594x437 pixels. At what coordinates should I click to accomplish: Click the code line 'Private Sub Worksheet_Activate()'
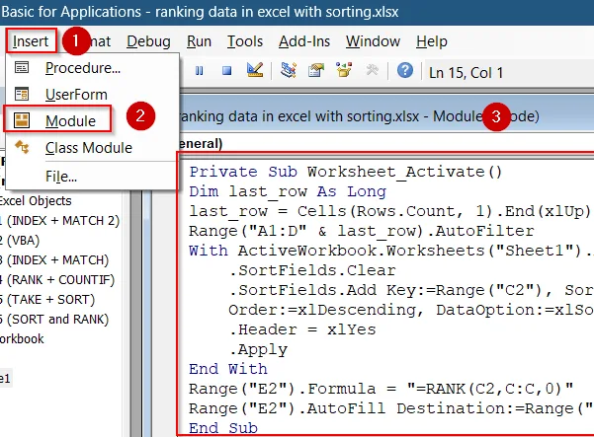(x=346, y=172)
